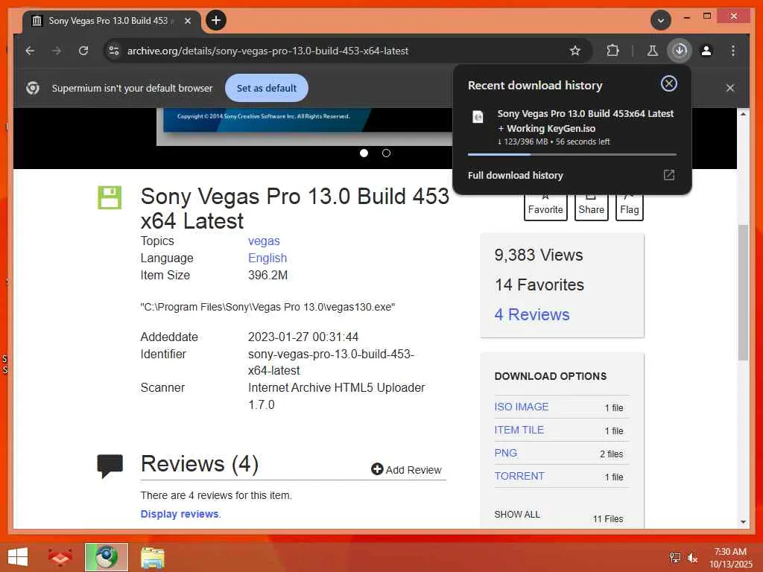
Task: Click SHOW ALL files
Action: pos(517,514)
